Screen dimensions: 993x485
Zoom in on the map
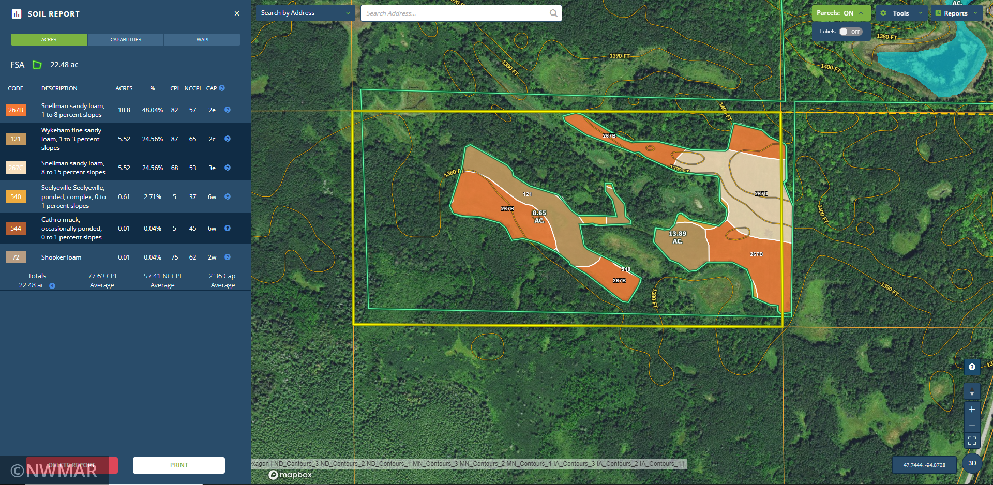pyautogui.click(x=972, y=410)
